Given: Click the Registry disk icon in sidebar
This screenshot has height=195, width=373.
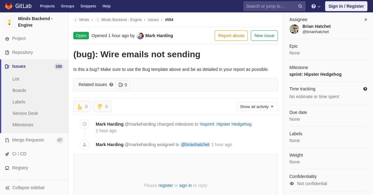Looking at the screenshot, I should [x=7, y=168].
